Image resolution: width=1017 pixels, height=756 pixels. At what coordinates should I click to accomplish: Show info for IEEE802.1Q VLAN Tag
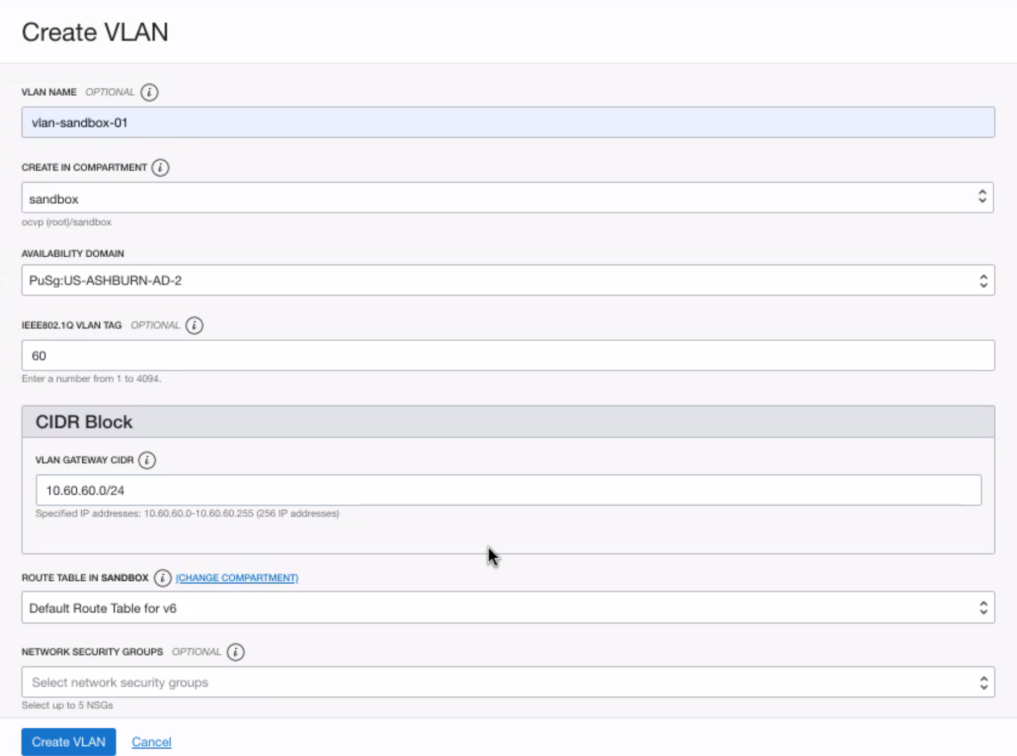click(194, 325)
